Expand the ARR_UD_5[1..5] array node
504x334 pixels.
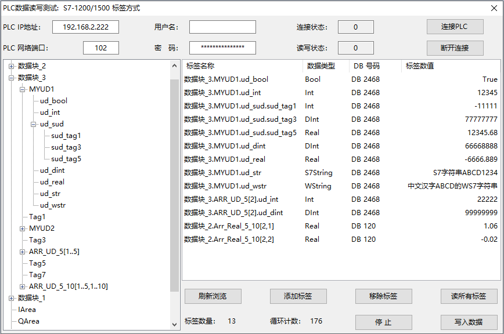tap(23, 252)
